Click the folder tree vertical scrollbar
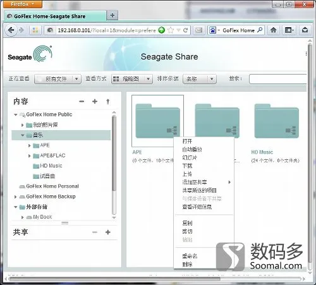 [114, 154]
